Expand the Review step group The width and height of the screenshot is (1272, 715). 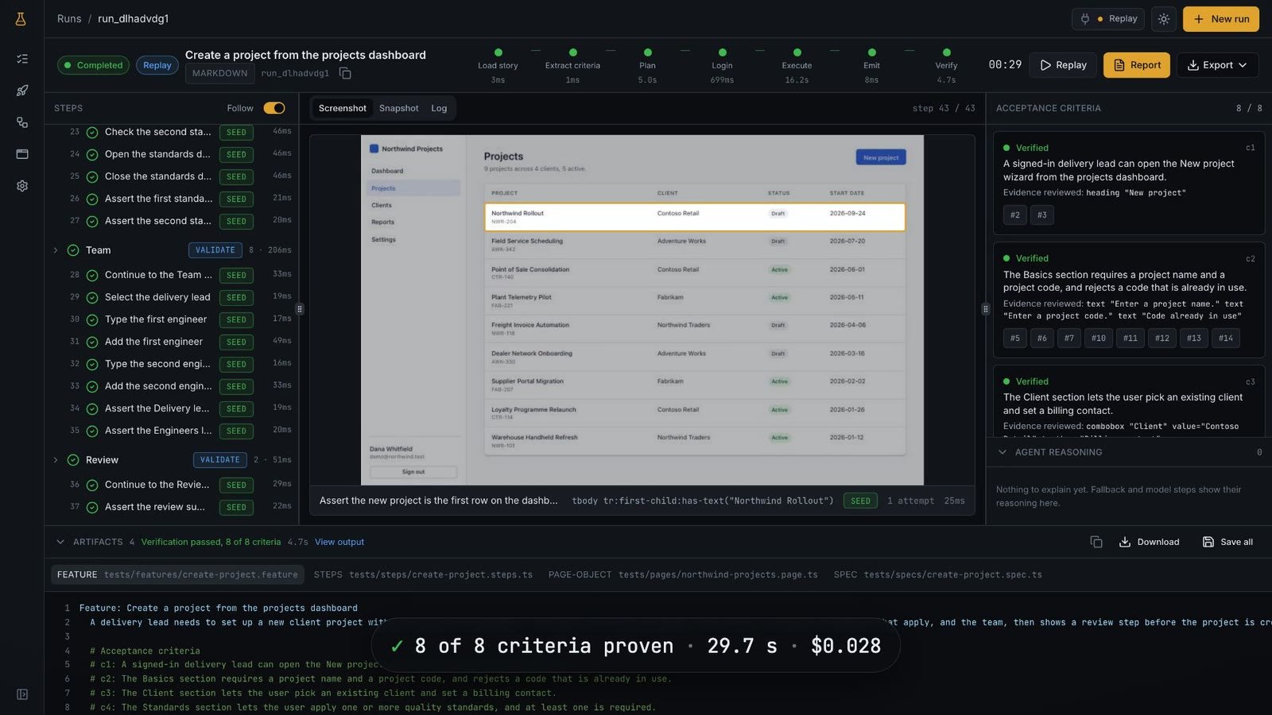click(x=56, y=460)
